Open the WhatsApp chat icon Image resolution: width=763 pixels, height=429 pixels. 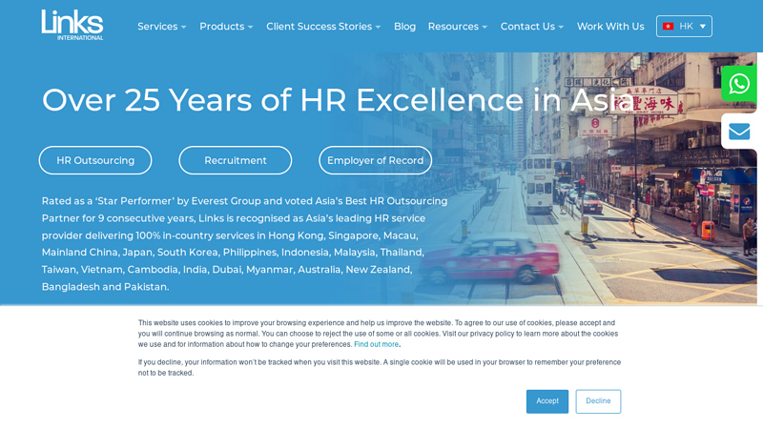(x=738, y=84)
